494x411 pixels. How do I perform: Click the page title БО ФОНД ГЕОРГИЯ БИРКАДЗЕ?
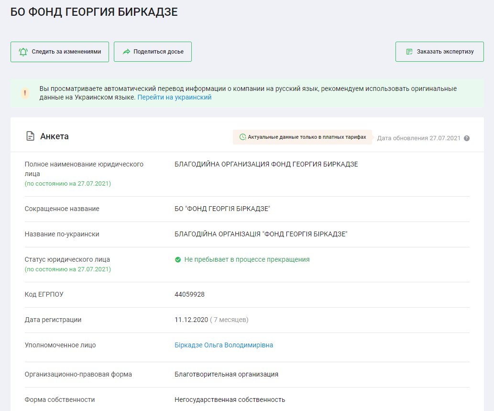pyautogui.click(x=94, y=12)
